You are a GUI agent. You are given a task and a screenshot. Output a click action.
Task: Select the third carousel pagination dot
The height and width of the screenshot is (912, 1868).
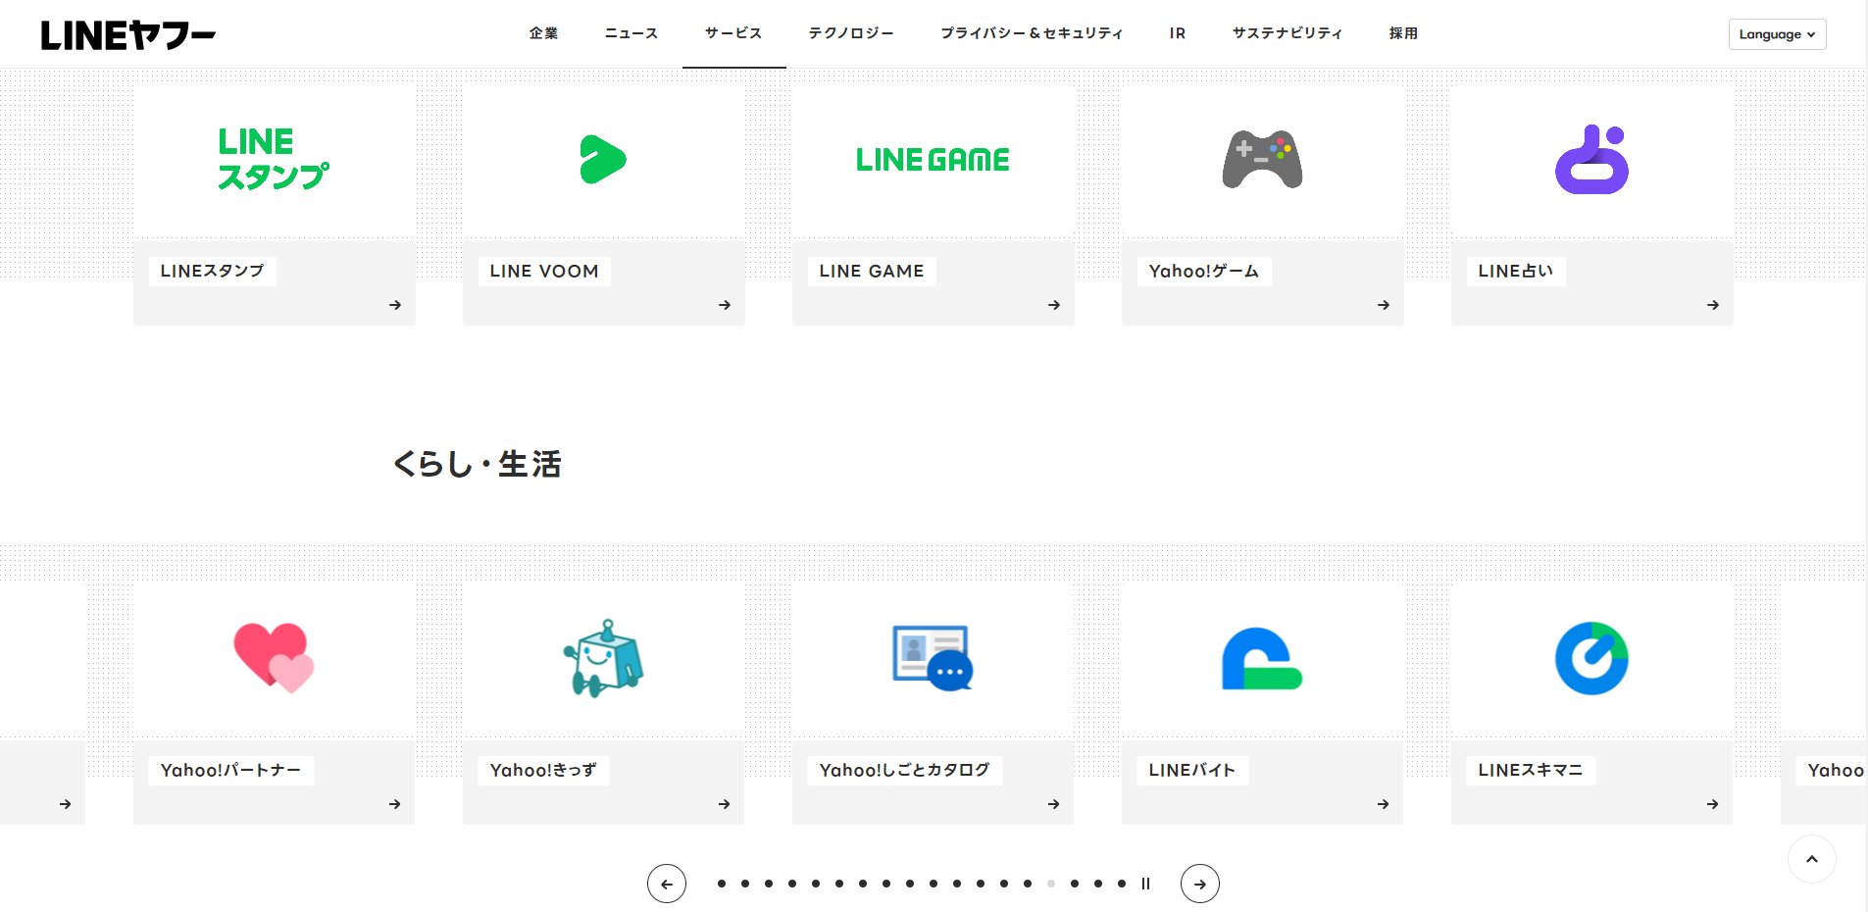pyautogui.click(x=769, y=884)
